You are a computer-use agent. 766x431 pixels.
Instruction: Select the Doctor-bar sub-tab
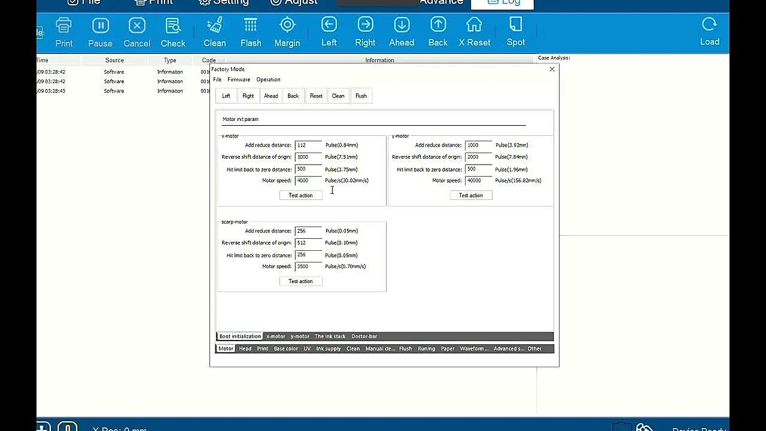pos(364,336)
